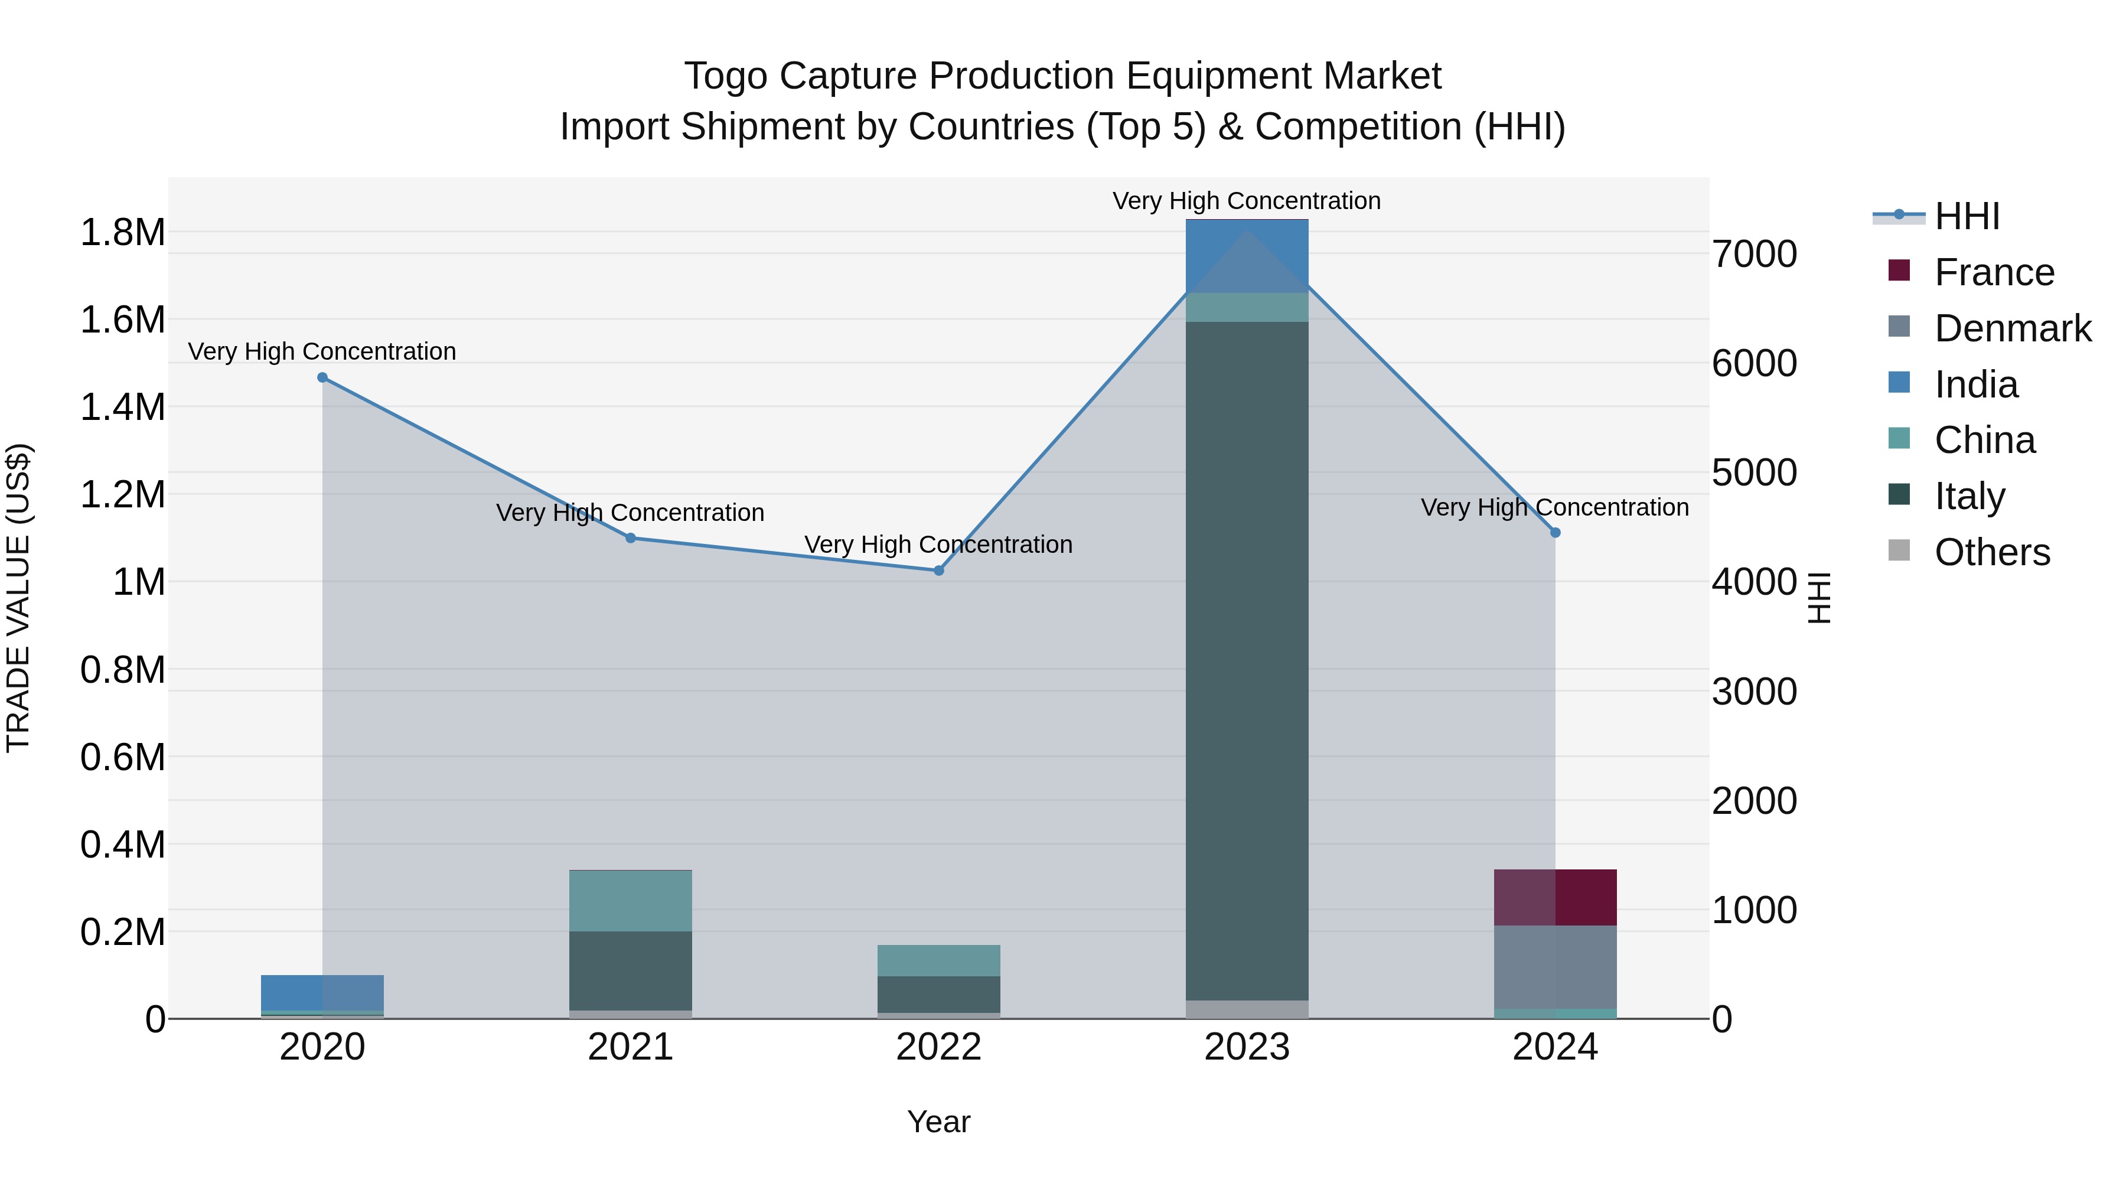This screenshot has height=1196, width=2126.
Task: Click the 'Very High Concentration' label above 2024
Action: coord(1555,507)
